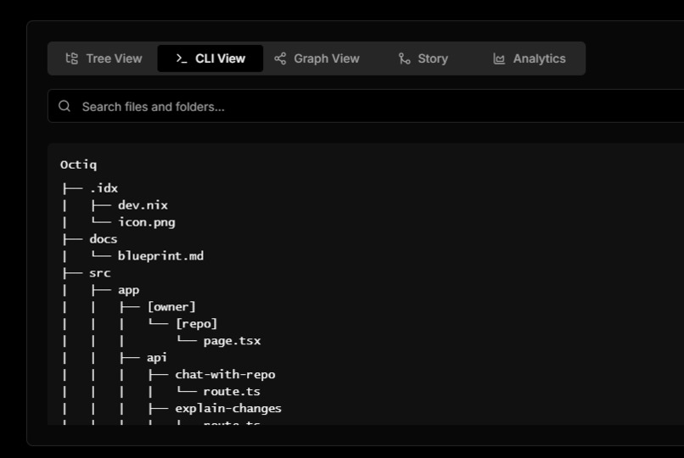The height and width of the screenshot is (458, 684).
Task: Select the api folder entry
Action: (157, 358)
